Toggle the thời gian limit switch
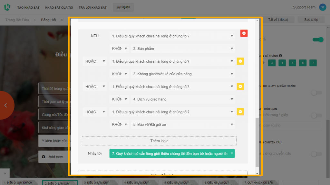This screenshot has width=330, height=185. tap(317, 115)
